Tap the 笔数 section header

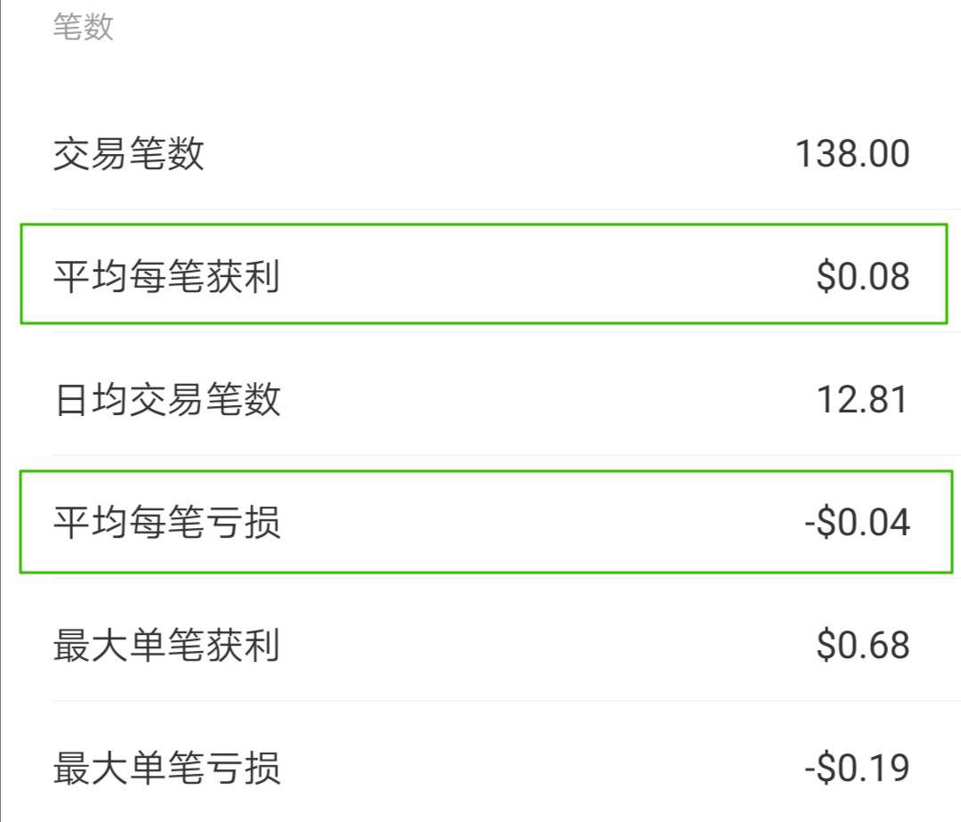pyautogui.click(x=83, y=28)
